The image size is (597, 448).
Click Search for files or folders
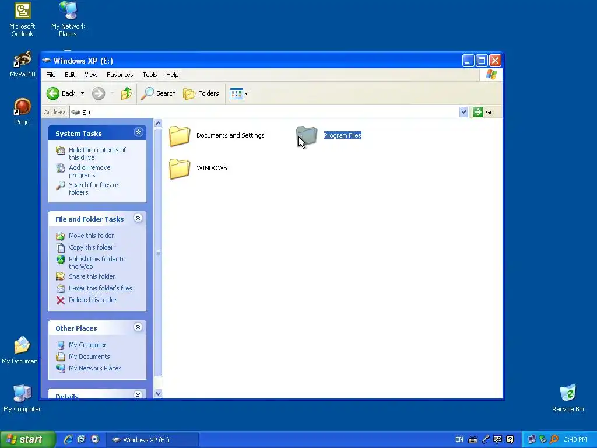click(x=94, y=188)
